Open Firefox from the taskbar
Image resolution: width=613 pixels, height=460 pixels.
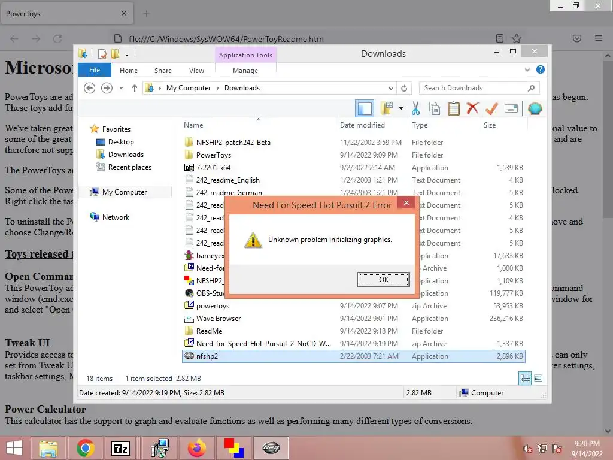click(x=196, y=448)
